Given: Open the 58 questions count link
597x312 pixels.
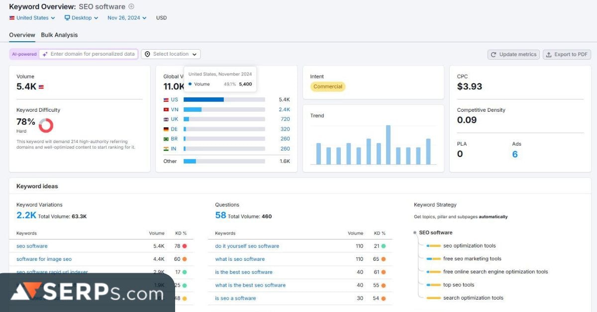Looking at the screenshot, I should click(x=220, y=215).
